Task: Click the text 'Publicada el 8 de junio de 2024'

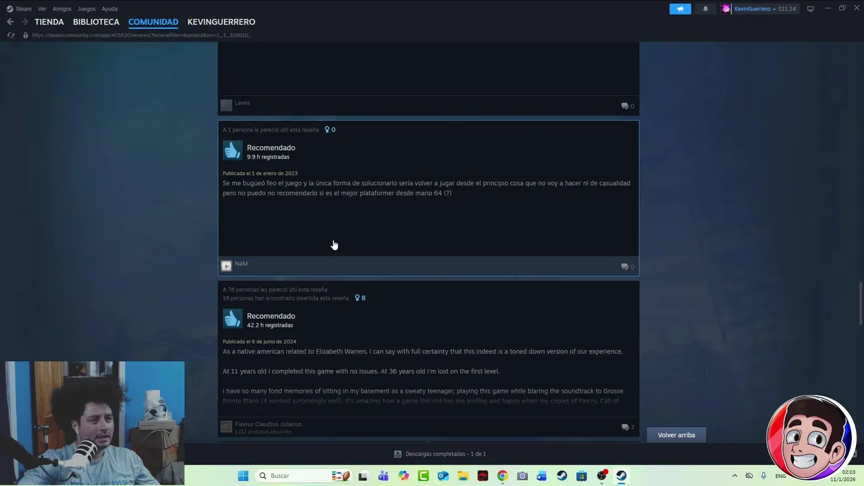Action: [259, 342]
